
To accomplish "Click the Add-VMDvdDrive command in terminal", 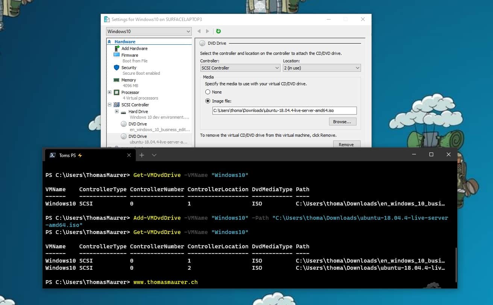I will point(157,218).
